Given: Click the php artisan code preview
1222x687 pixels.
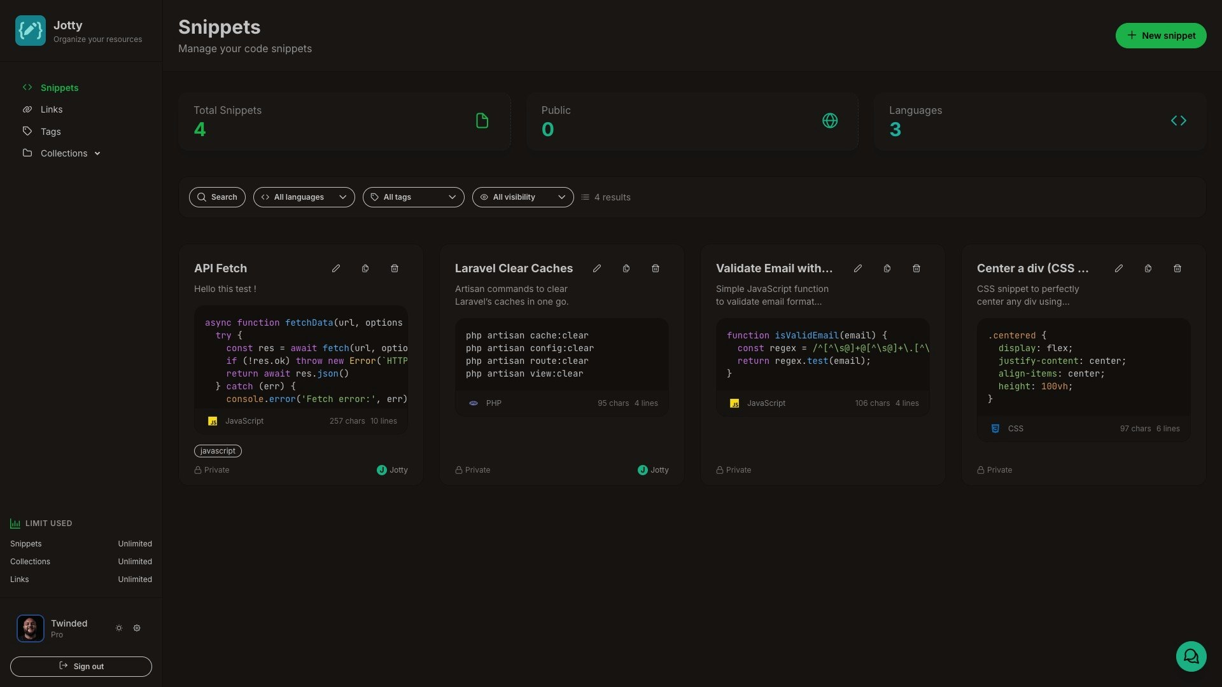Looking at the screenshot, I should tap(562, 354).
